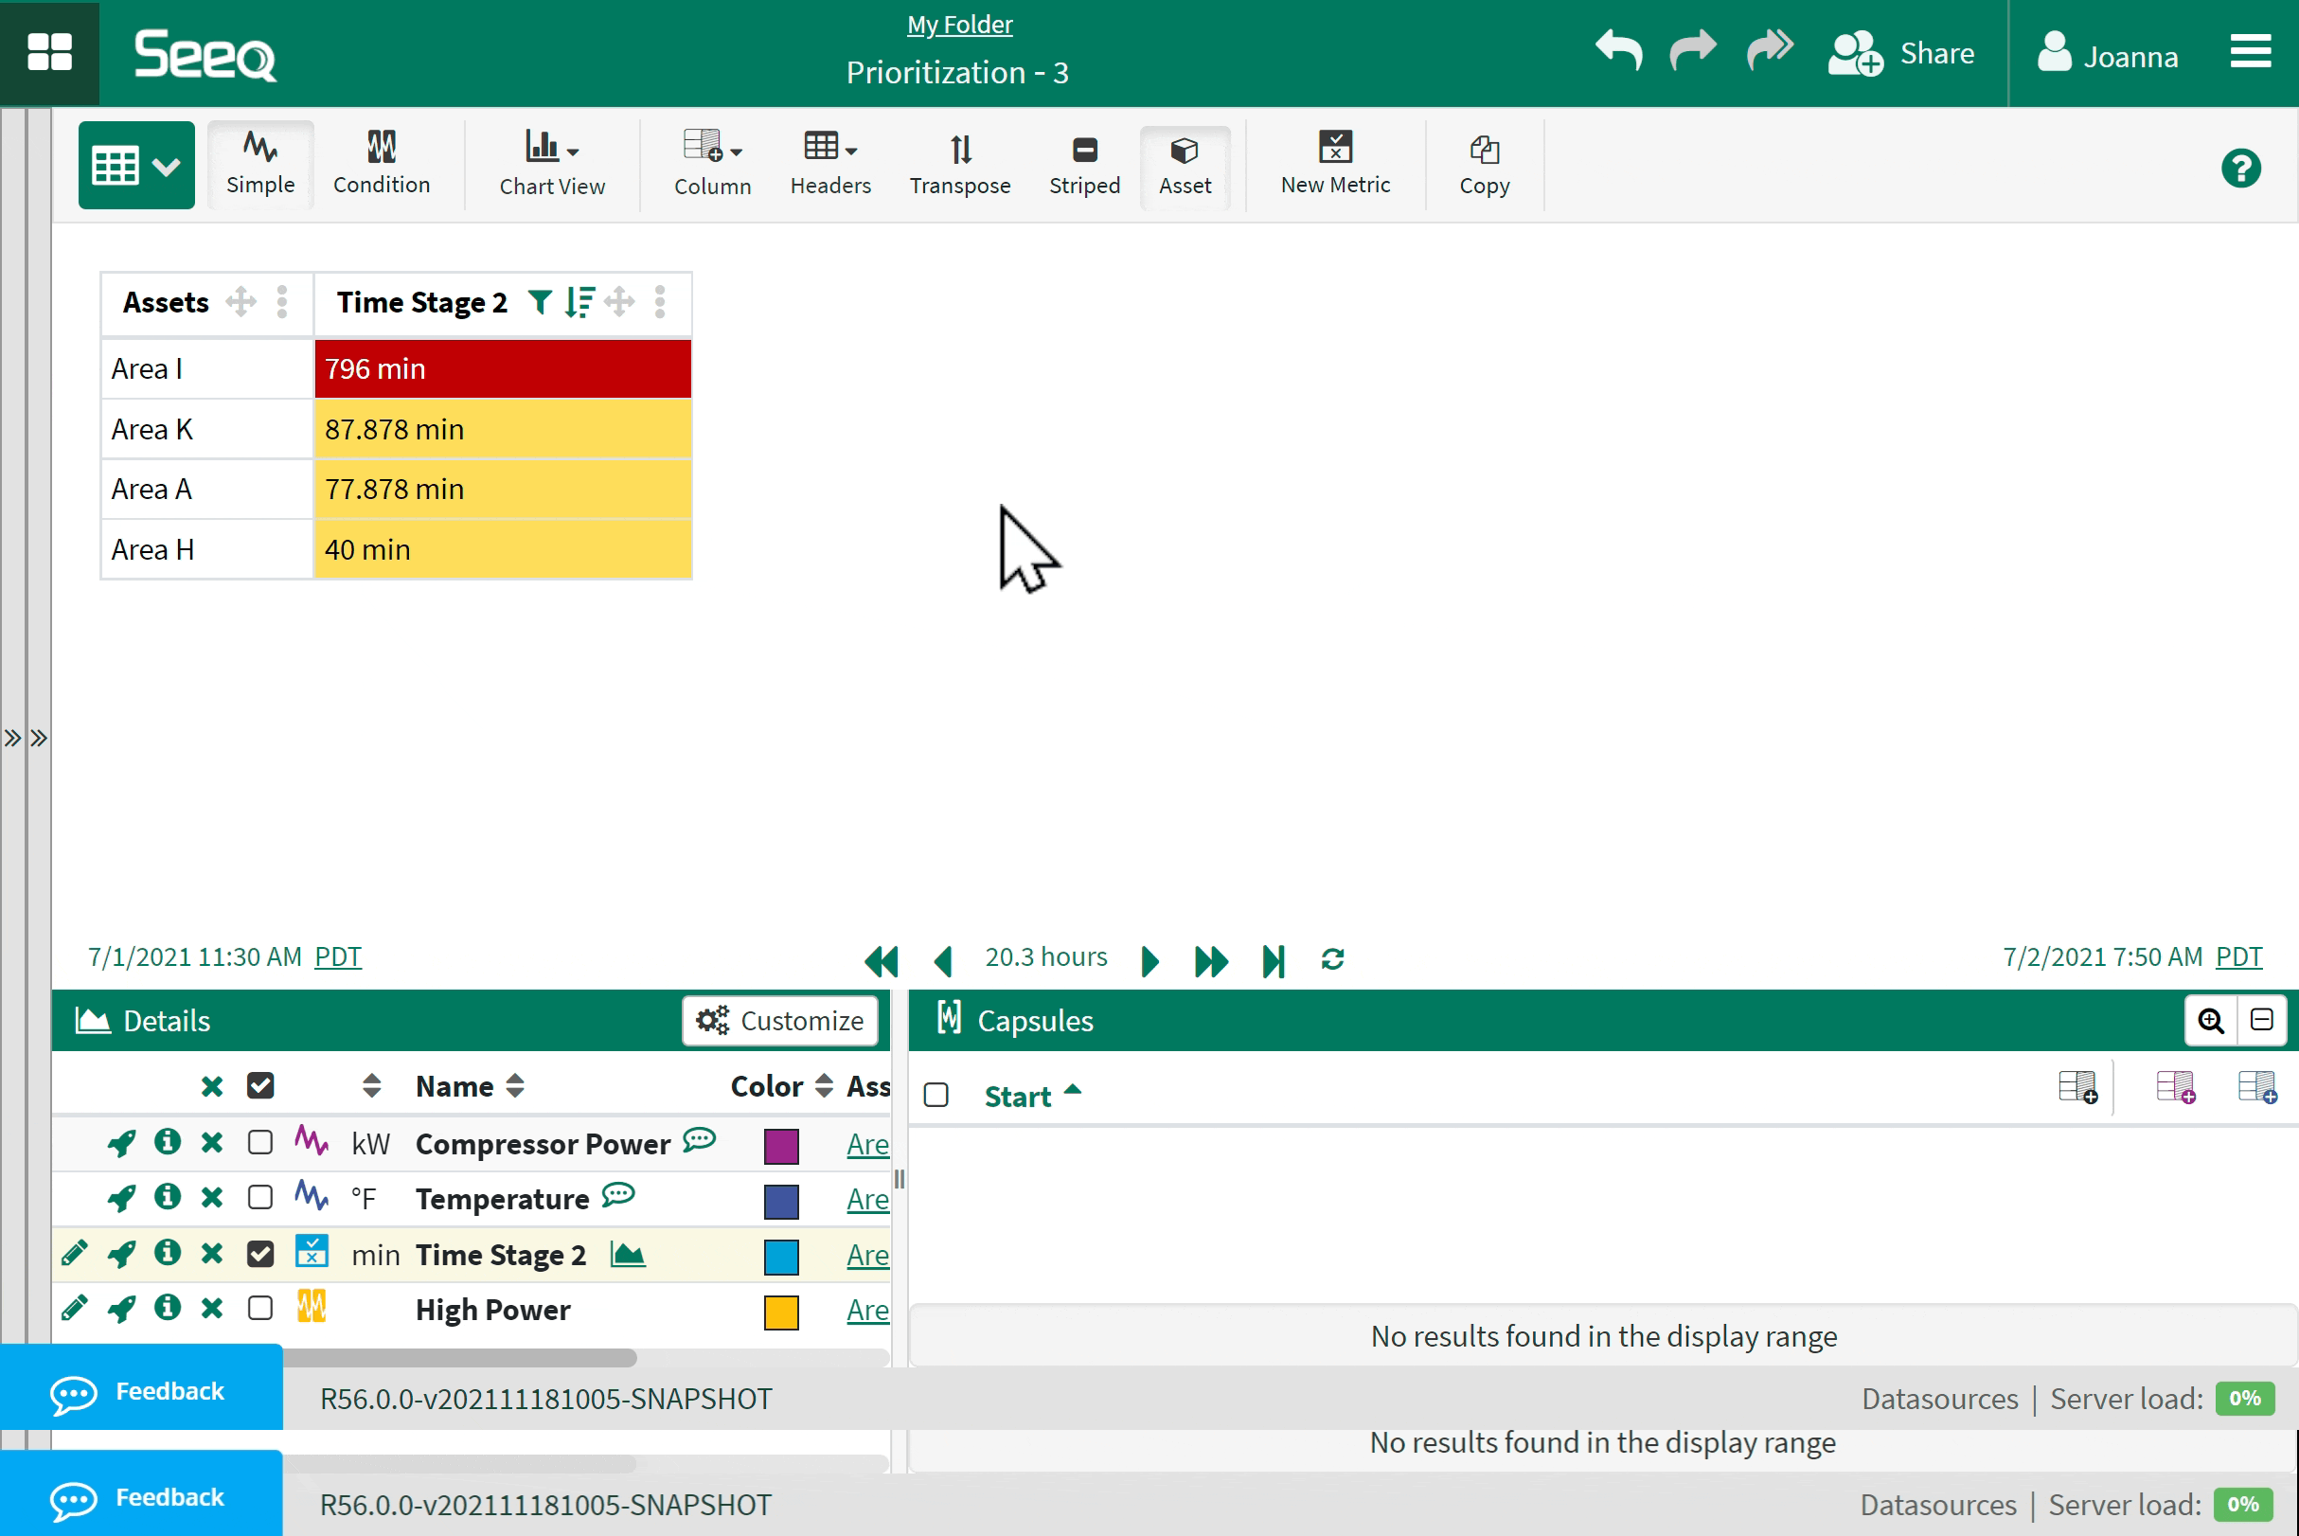Click the Customize button in Details
This screenshot has height=1536, width=2299.
778,1021
